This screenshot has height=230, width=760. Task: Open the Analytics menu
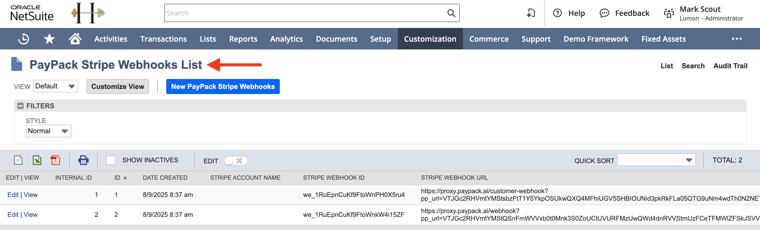pos(287,39)
